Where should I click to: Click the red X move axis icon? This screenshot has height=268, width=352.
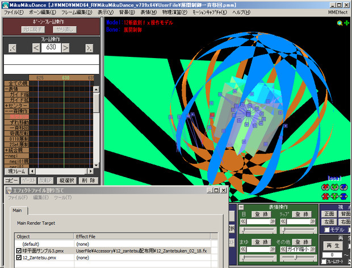325,196
